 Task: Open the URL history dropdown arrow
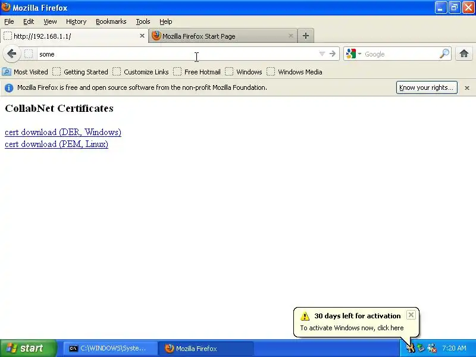coord(322,54)
